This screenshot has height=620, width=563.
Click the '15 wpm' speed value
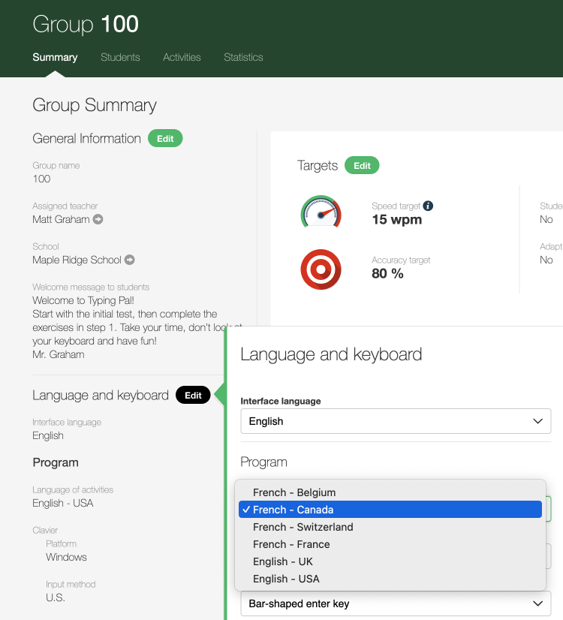click(x=396, y=219)
